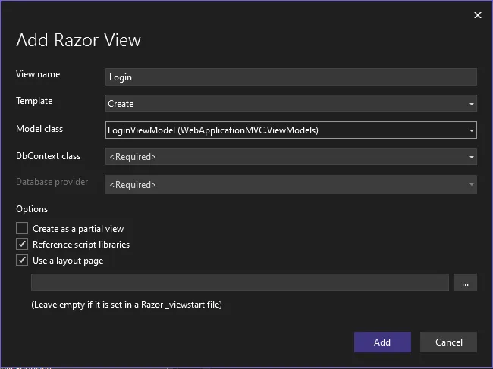Click the DbContext class Required field

[284, 157]
